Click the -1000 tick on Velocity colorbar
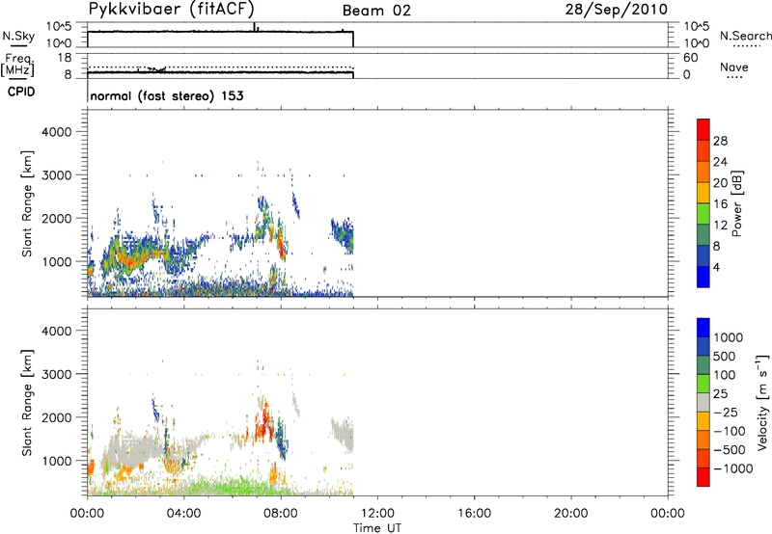Image resolution: width=772 pixels, height=534 pixels. point(732,468)
